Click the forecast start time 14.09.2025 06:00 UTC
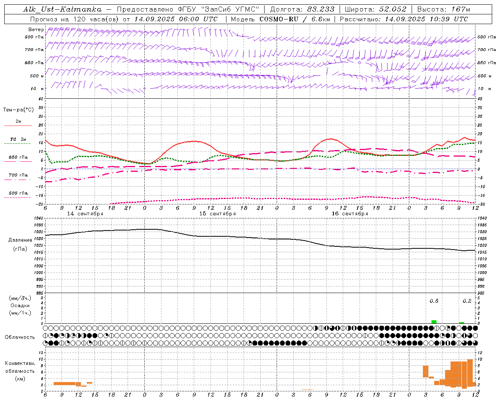The width and height of the screenshot is (498, 398). point(176,19)
